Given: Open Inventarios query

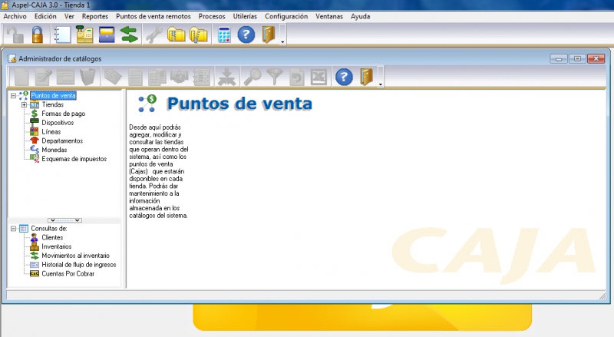Looking at the screenshot, I should click(56, 246).
